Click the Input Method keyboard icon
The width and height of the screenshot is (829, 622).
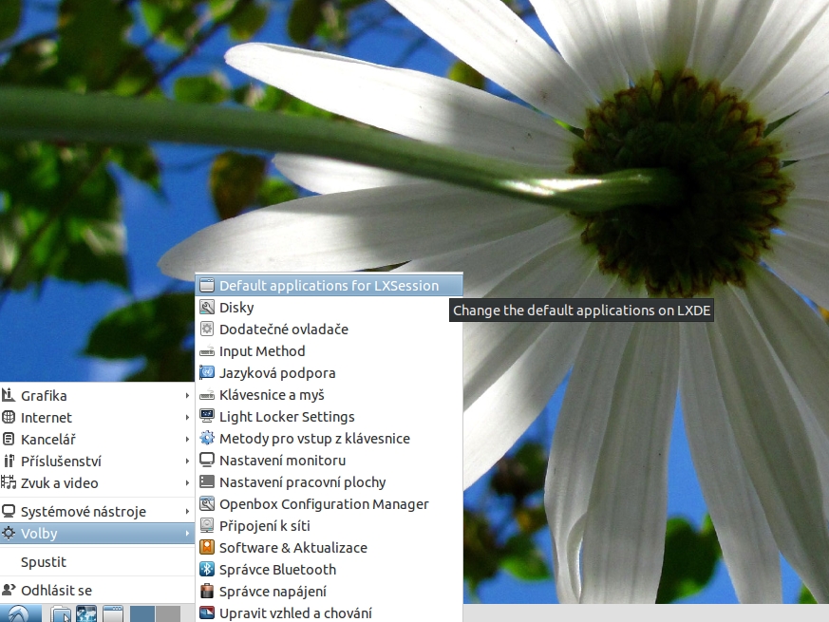click(x=207, y=351)
